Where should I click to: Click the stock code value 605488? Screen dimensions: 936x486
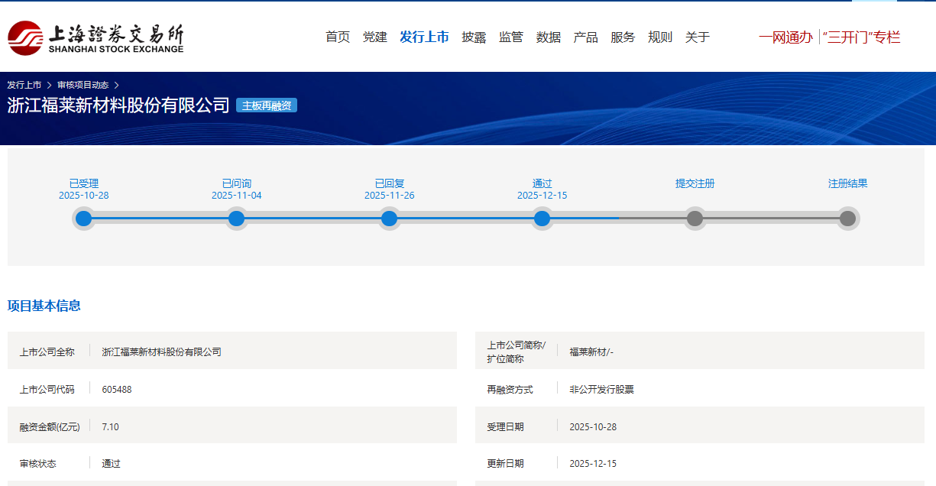pyautogui.click(x=117, y=389)
